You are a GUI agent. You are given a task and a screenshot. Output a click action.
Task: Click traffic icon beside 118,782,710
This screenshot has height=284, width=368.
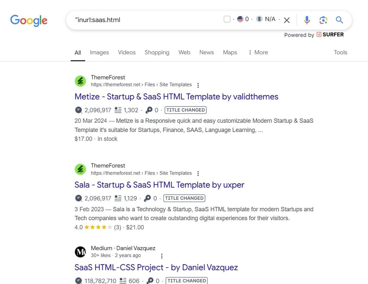[x=78, y=281]
